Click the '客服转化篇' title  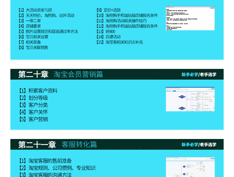79,145
